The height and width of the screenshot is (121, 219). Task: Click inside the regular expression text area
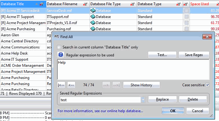[x=133, y=69]
